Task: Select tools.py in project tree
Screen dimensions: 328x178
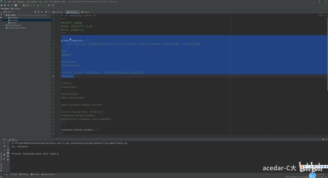Action: [13, 23]
